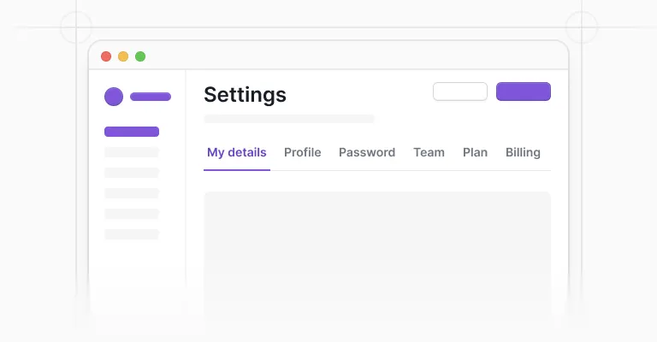Image resolution: width=657 pixels, height=342 pixels.
Task: Click the green maximize window dot
Action: pyautogui.click(x=140, y=56)
